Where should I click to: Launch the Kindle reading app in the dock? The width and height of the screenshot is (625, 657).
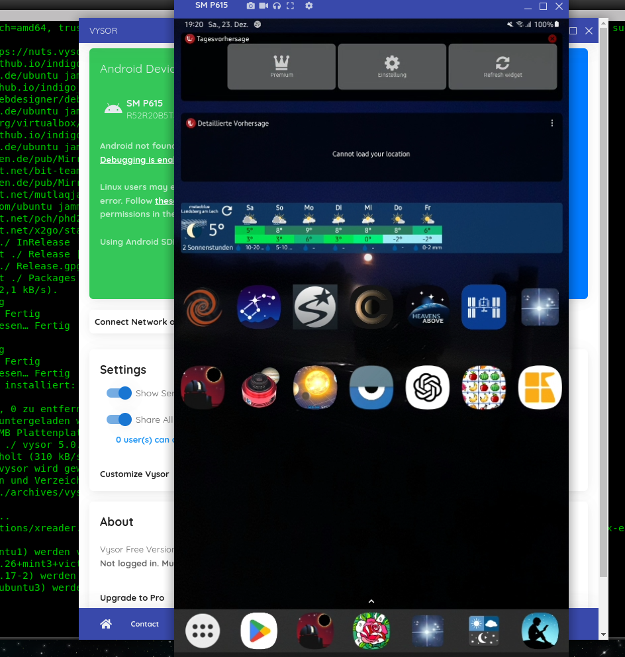pos(540,631)
